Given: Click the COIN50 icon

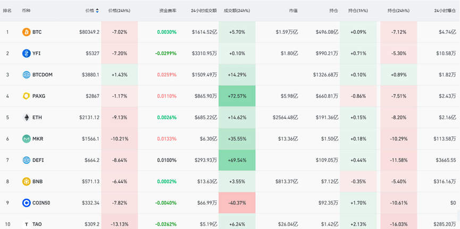Looking at the screenshot, I should point(26,202).
